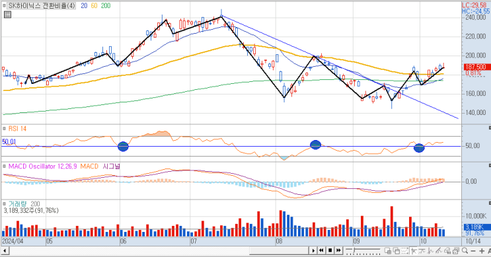Viewport: 491px width, 257px height.
Task: Click the 140,000 price axis label
Action: point(476,113)
